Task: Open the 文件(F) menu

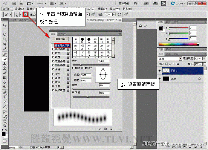Action: tap(7, 9)
